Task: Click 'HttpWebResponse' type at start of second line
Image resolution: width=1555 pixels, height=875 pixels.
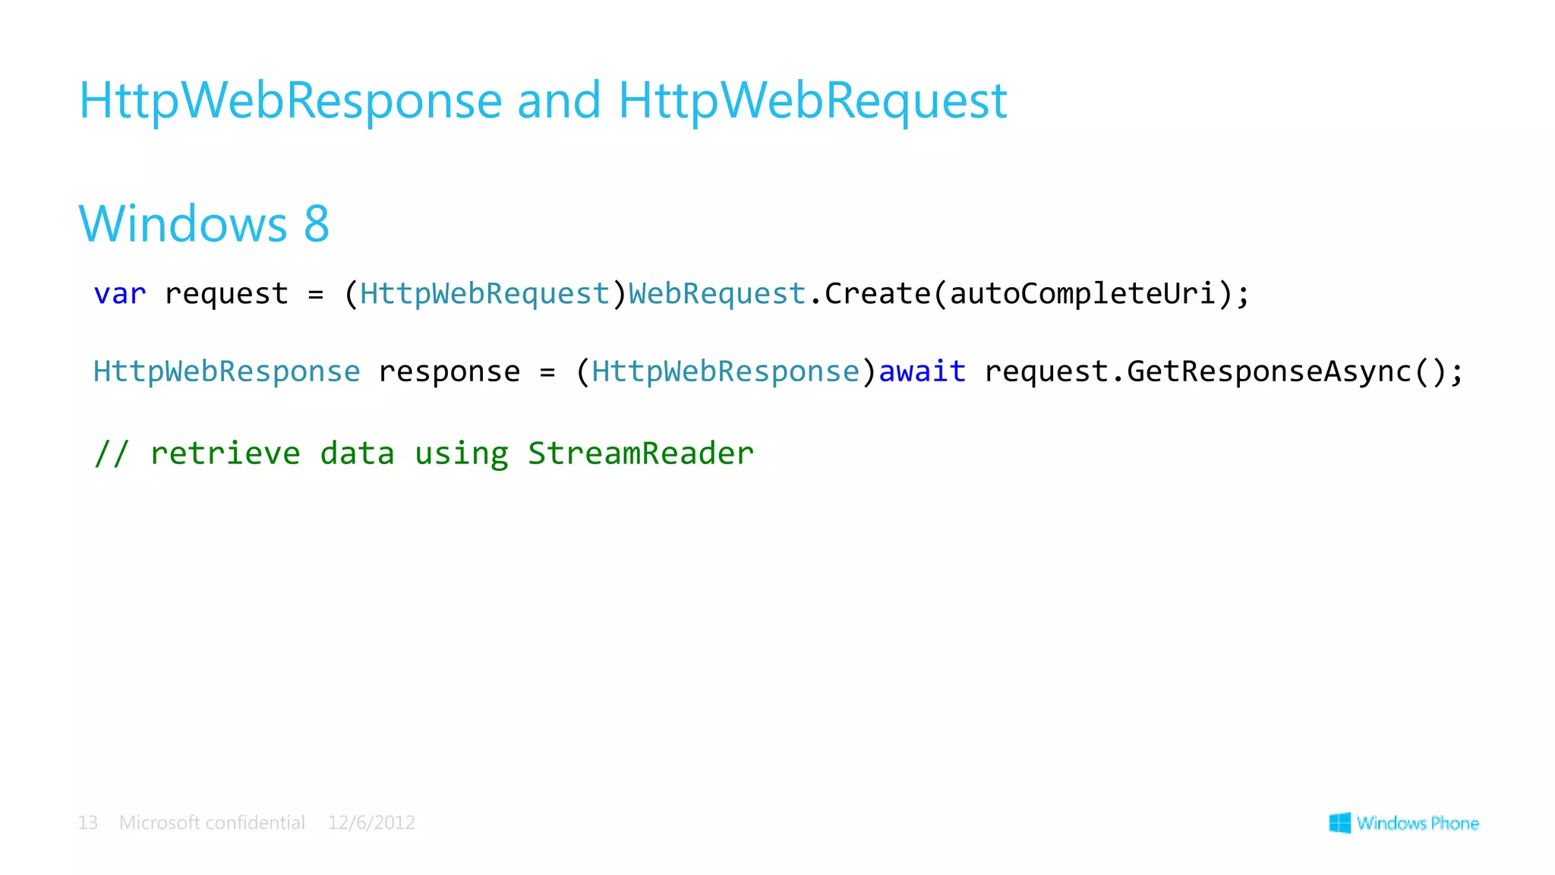Action: [226, 372]
